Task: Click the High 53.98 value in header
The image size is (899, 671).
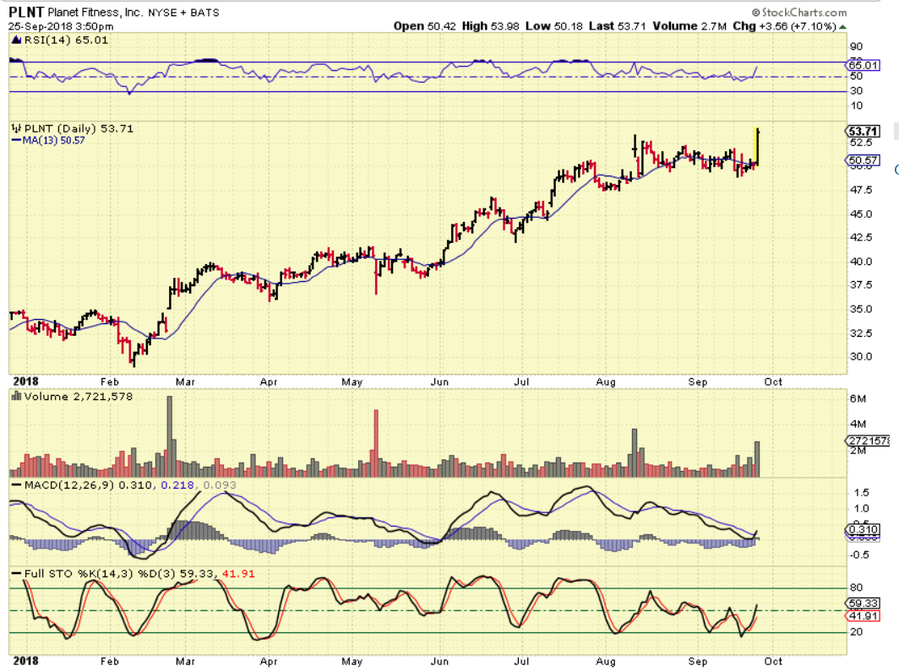Action: coord(491,26)
